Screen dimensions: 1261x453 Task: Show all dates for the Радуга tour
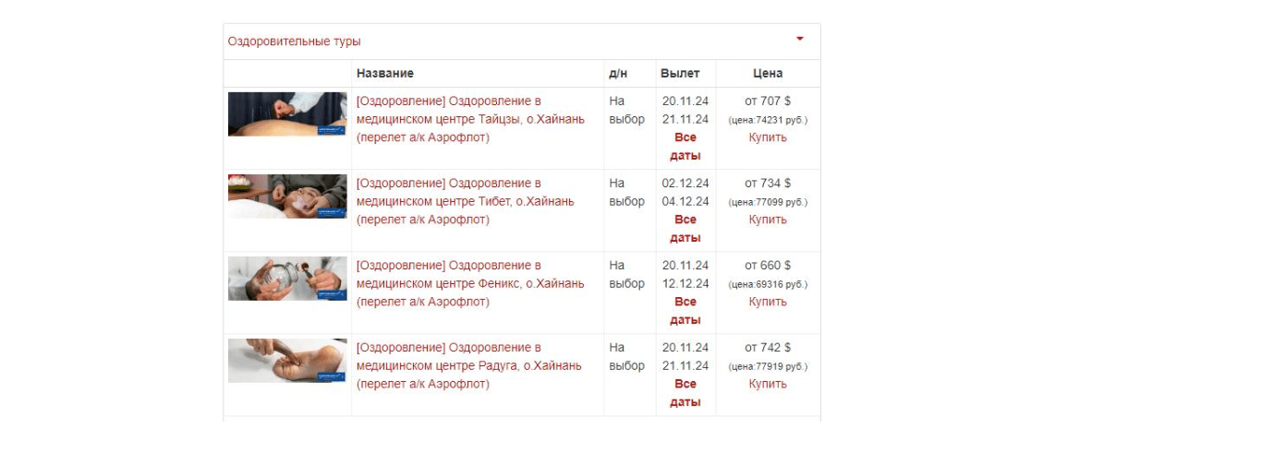(x=685, y=393)
